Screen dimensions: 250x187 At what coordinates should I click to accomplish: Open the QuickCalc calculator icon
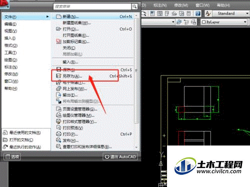tap(188, 13)
